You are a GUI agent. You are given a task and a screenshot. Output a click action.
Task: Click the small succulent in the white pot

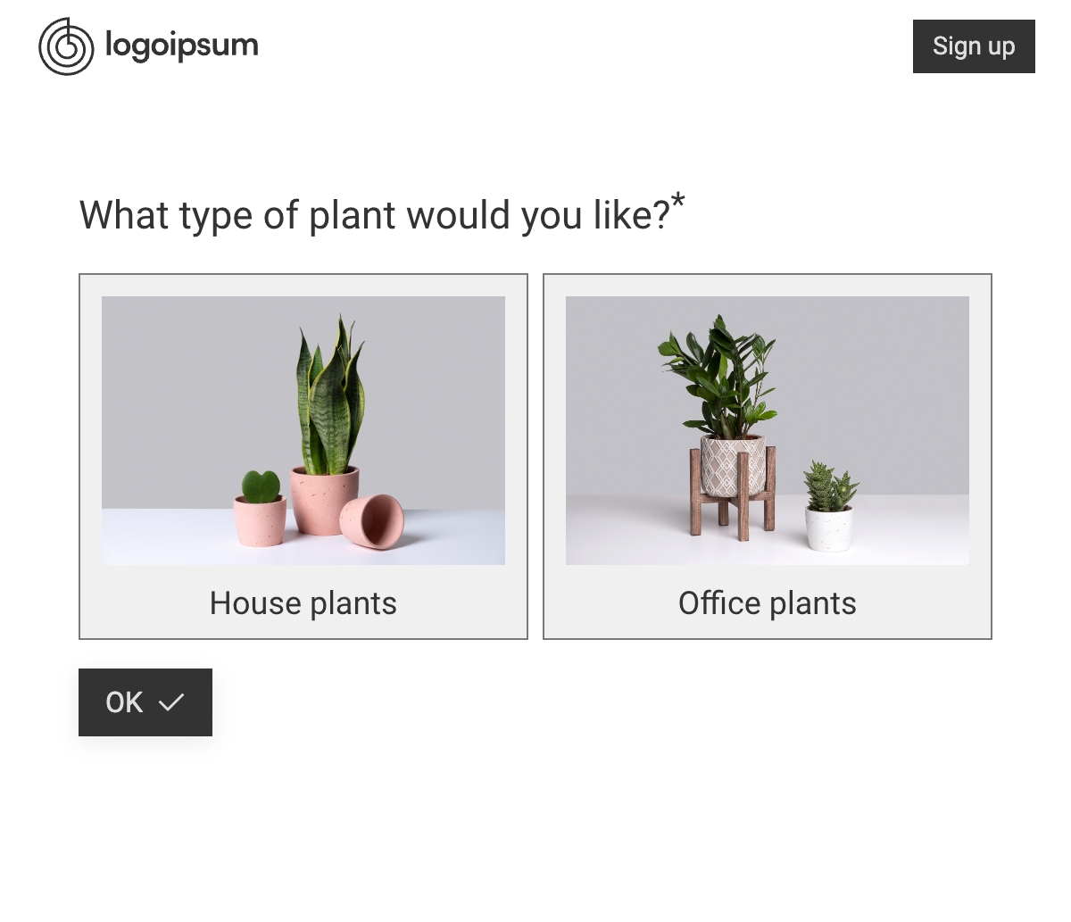click(x=829, y=487)
